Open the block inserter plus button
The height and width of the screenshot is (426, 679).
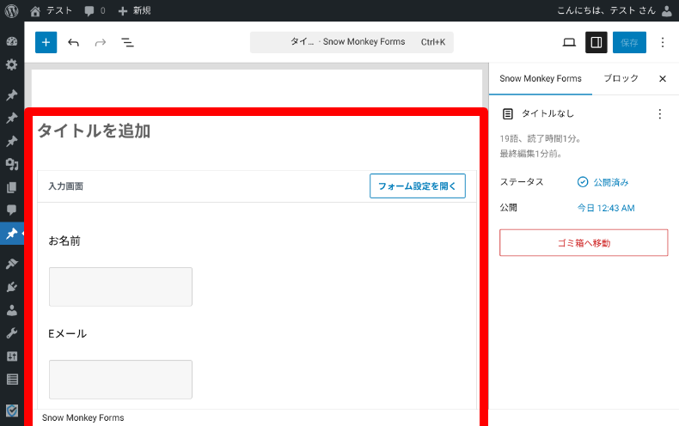(46, 42)
